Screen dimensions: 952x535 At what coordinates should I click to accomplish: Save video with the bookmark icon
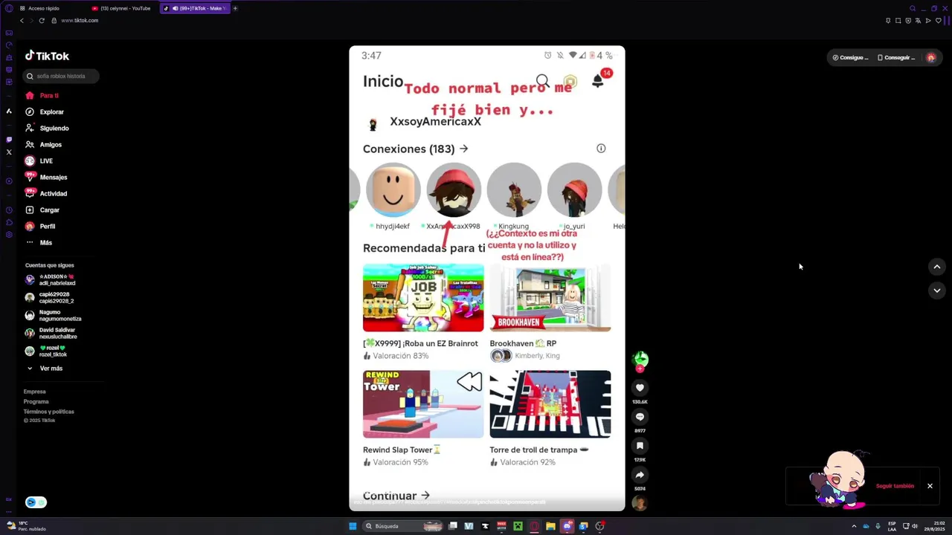tap(640, 446)
